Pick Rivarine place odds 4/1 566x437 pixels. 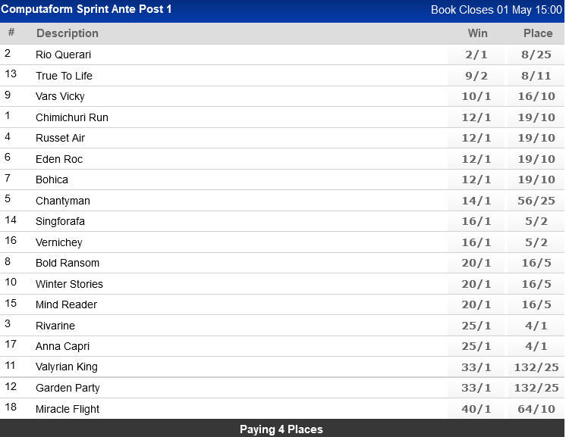(538, 326)
